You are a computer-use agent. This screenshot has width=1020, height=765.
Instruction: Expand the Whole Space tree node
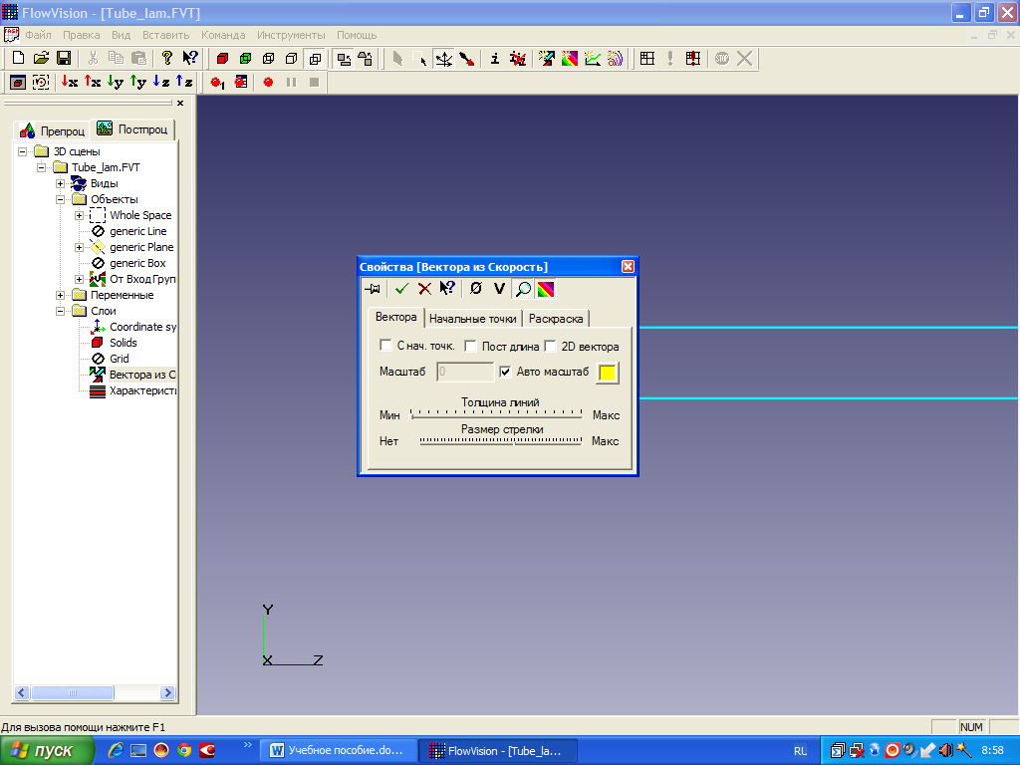click(x=79, y=215)
